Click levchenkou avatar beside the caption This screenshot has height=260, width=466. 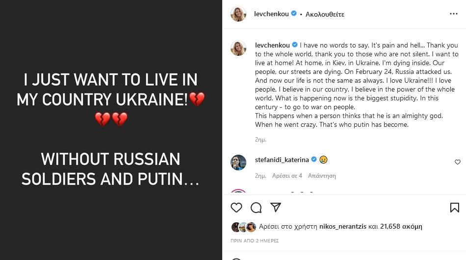(x=238, y=47)
